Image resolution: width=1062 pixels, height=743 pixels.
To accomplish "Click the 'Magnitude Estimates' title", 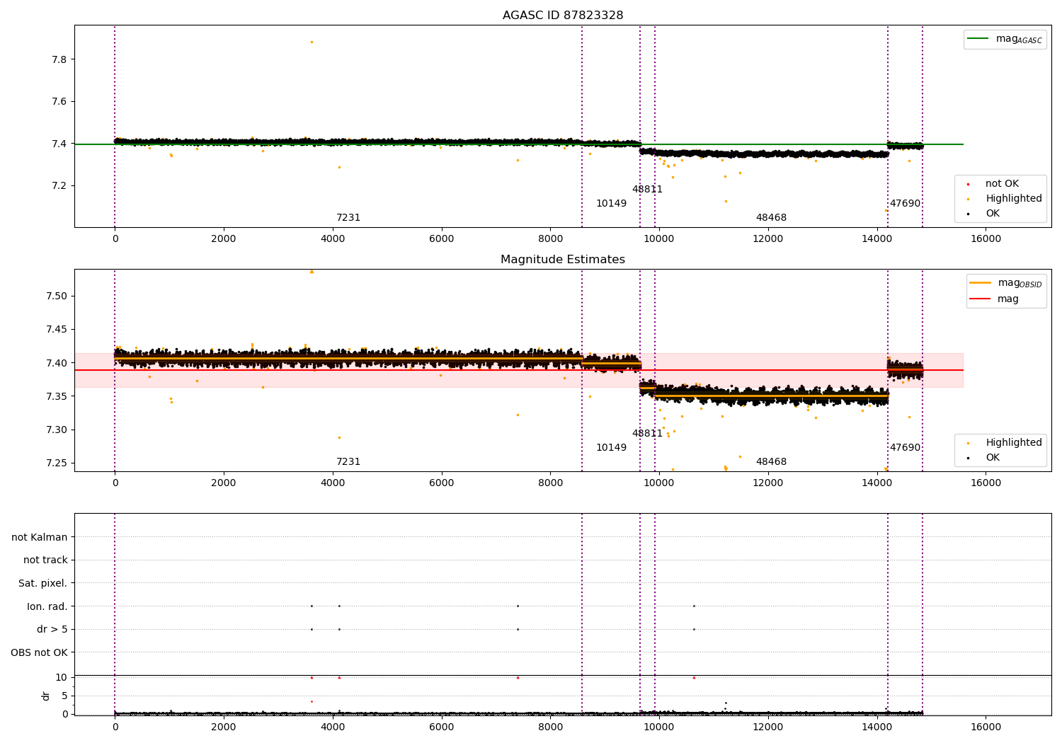I will pos(563,259).
